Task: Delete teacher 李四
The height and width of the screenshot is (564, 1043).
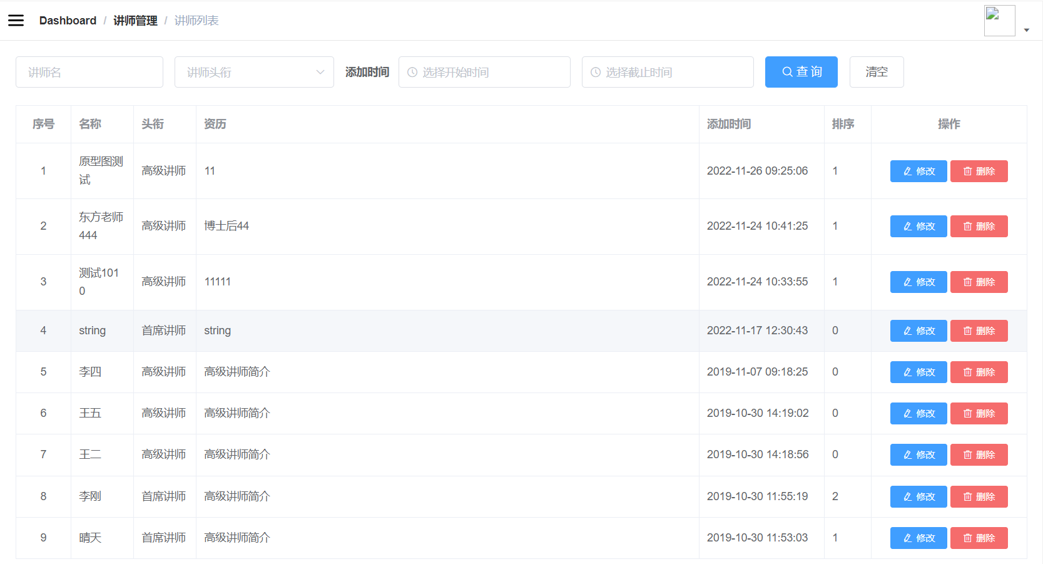Action: [x=979, y=372]
